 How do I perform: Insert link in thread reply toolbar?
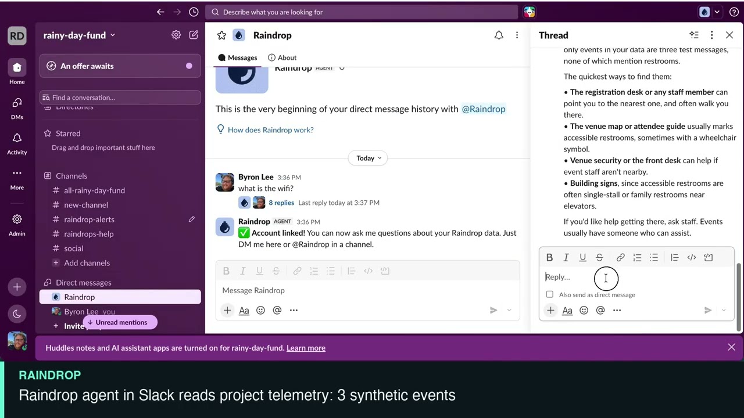(620, 257)
